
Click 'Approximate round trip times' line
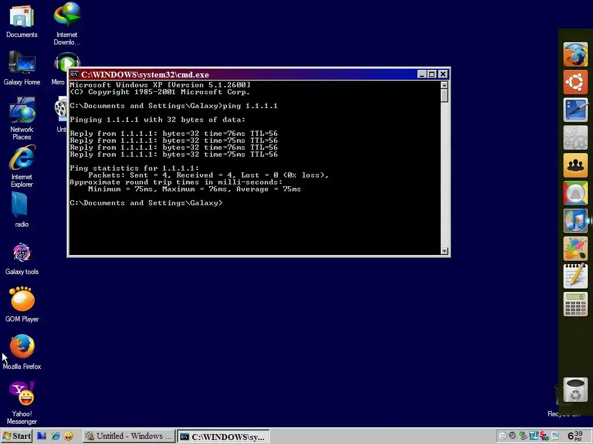point(176,182)
